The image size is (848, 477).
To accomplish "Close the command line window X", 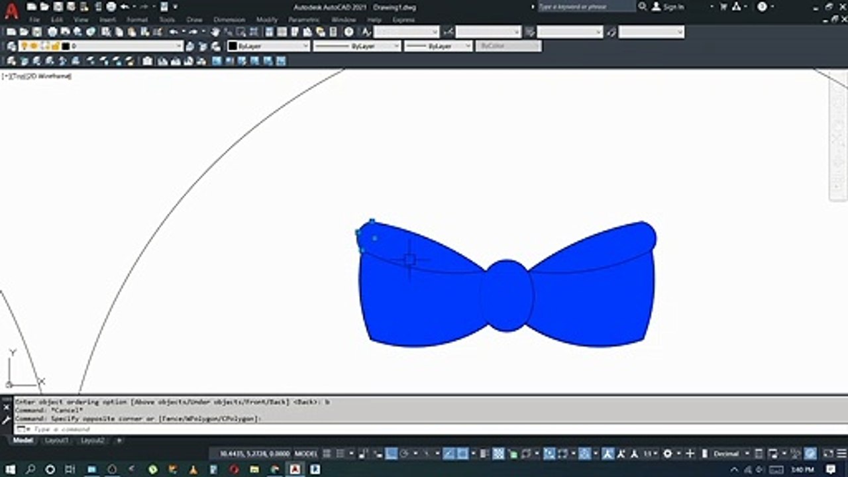I will click(x=7, y=407).
